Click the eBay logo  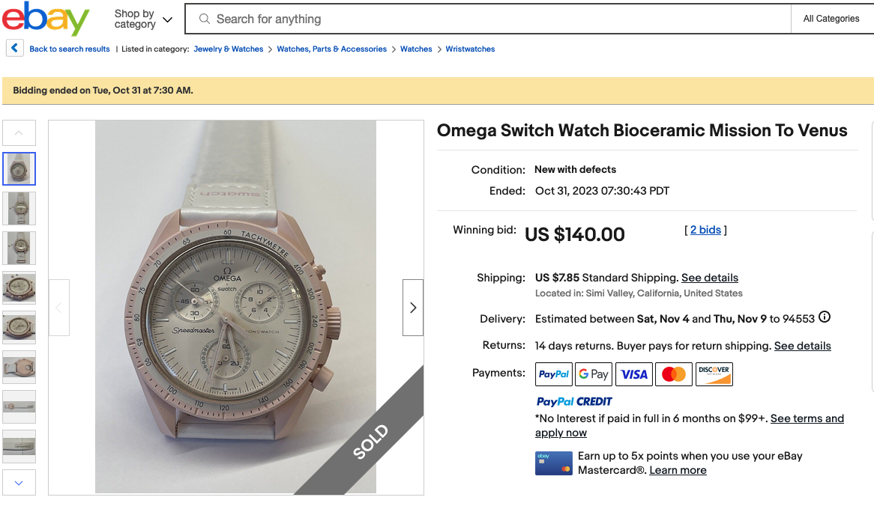click(x=46, y=19)
